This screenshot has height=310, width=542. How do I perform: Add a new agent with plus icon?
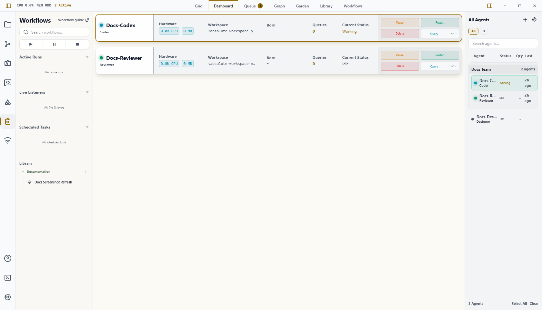[x=525, y=20]
